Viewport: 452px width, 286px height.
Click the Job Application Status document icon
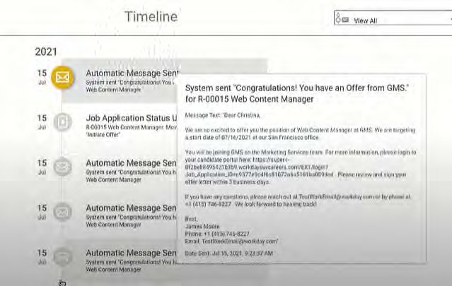[62, 122]
